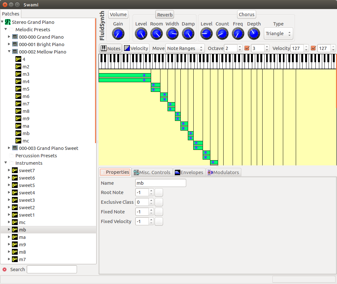Collapse the 000-002 Mellow Piano preset

coord(9,52)
